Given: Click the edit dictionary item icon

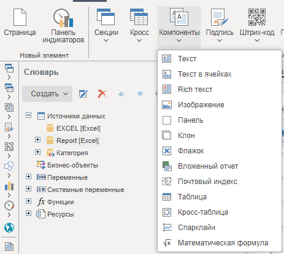Looking at the screenshot, I should (x=83, y=94).
